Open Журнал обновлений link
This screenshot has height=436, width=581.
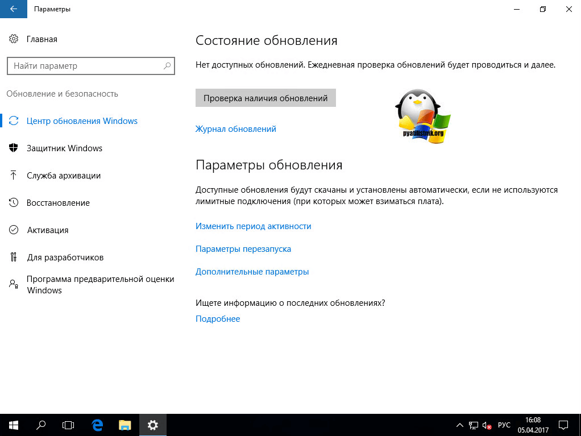[235, 129]
